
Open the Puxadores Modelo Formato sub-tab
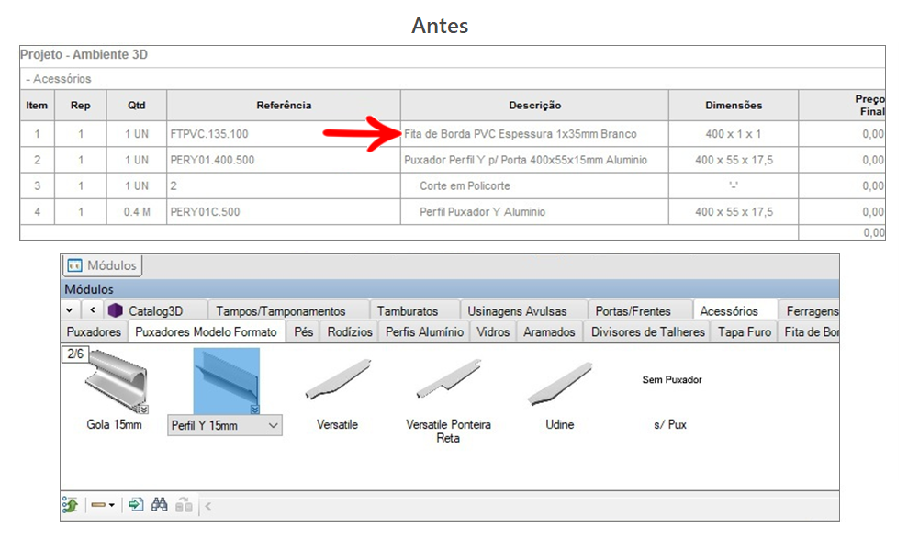(x=207, y=332)
